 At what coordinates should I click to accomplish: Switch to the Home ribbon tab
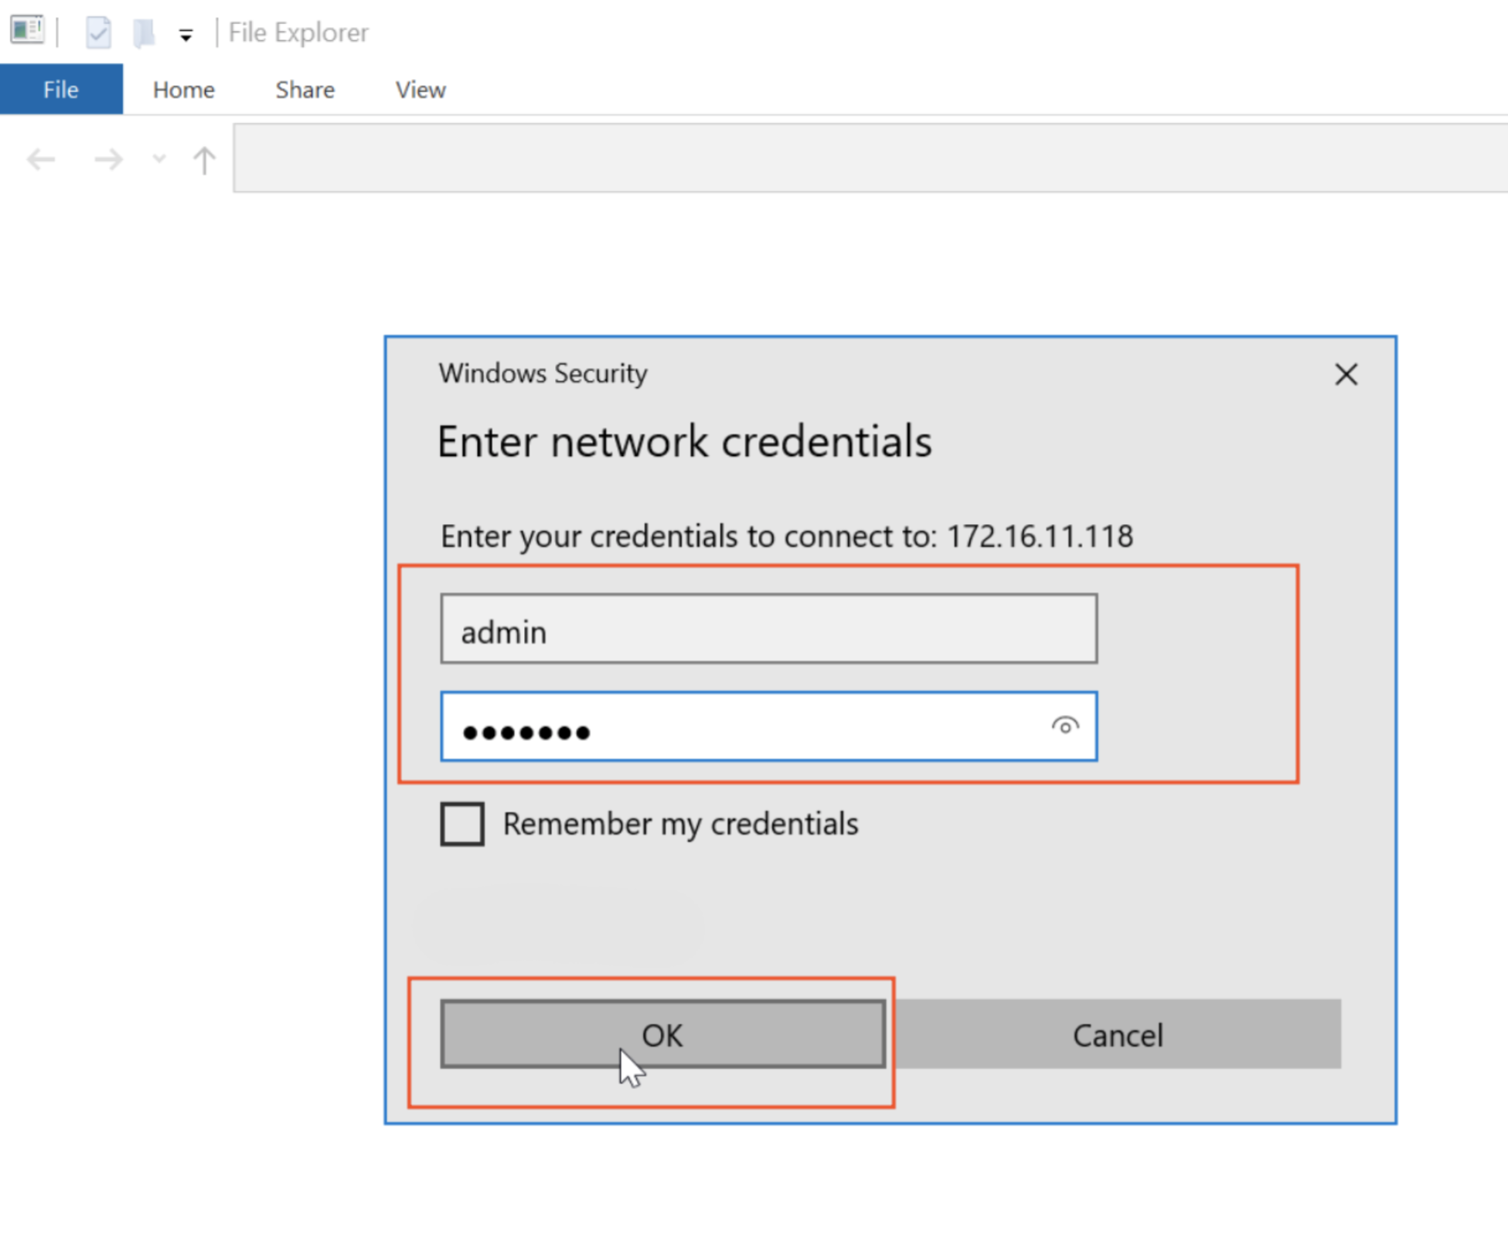pos(183,90)
